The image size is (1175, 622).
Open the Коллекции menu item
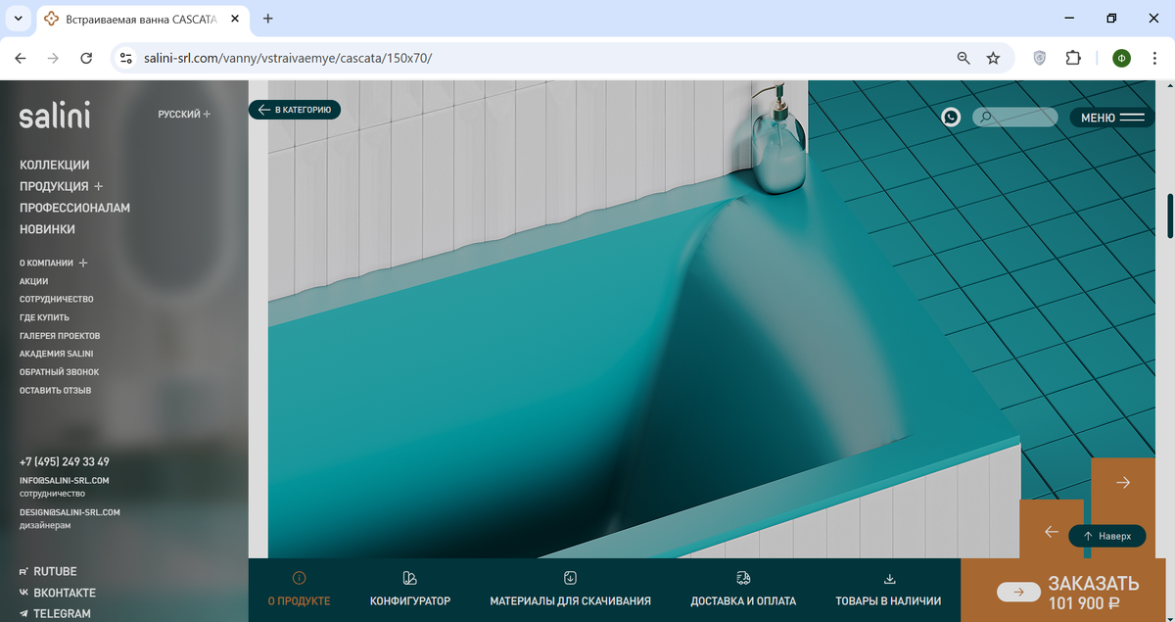(x=55, y=165)
